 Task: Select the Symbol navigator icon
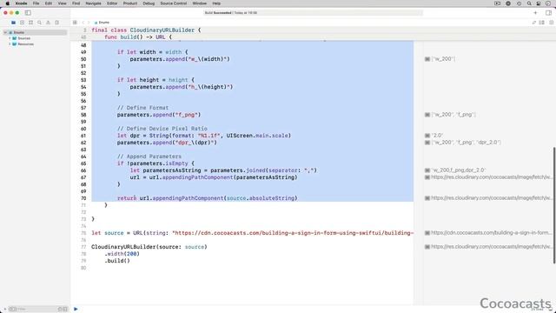tap(31, 23)
